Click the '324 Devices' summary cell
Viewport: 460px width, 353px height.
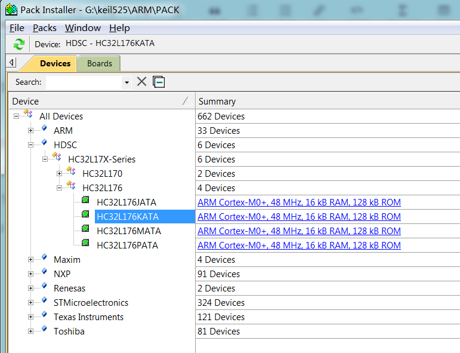[221, 302]
